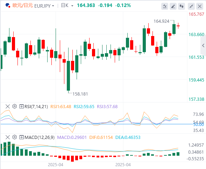Expand the right side panel chevron
The width and height of the screenshot is (206, 169).
pos(203,45)
